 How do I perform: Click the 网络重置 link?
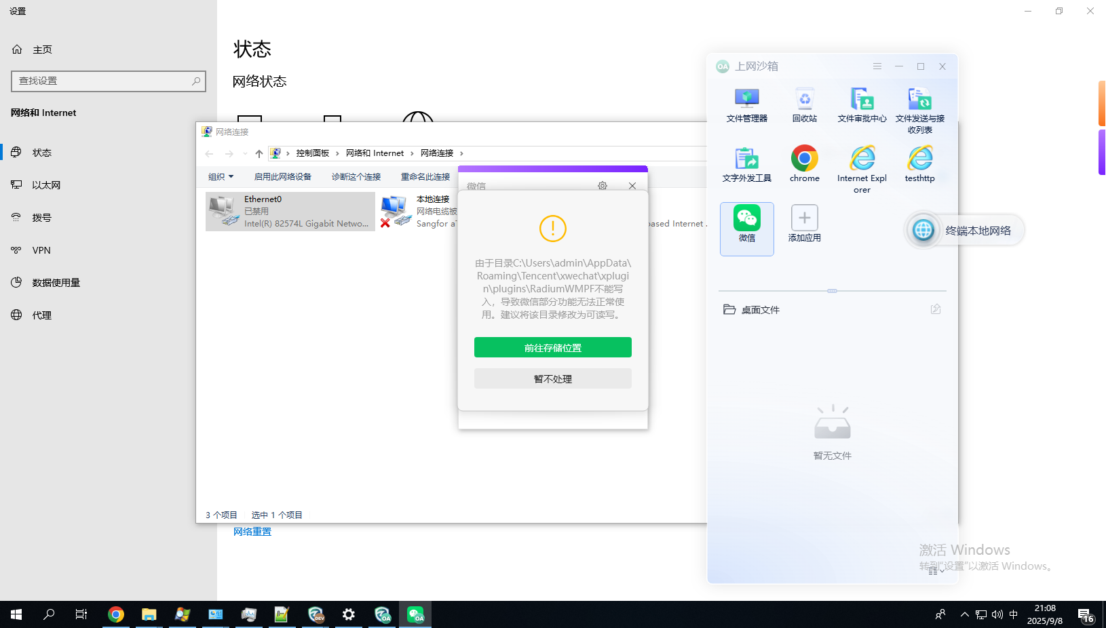pos(252,532)
